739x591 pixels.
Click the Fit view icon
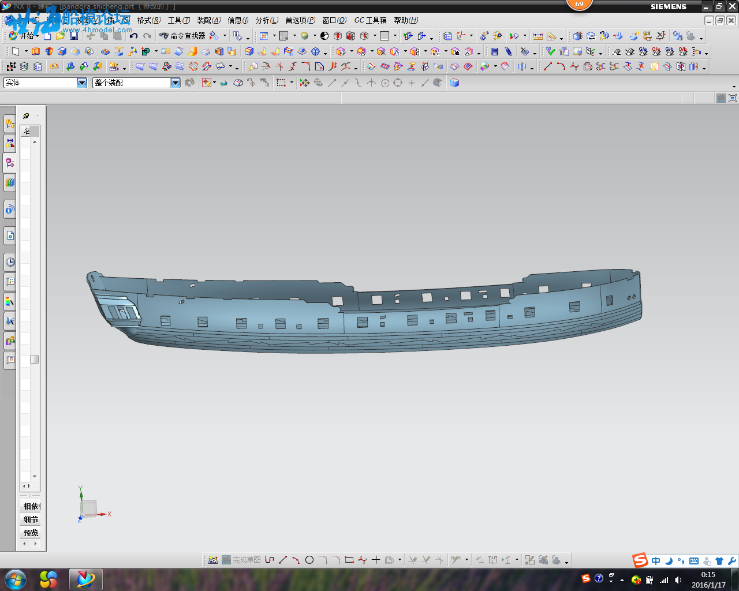tap(264, 36)
